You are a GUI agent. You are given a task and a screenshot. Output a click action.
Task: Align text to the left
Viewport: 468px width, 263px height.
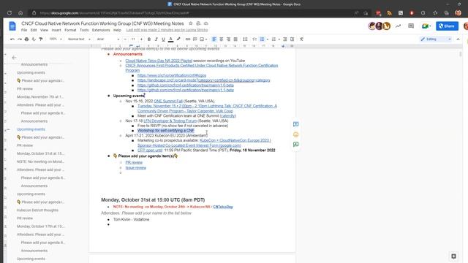[x=214, y=39]
